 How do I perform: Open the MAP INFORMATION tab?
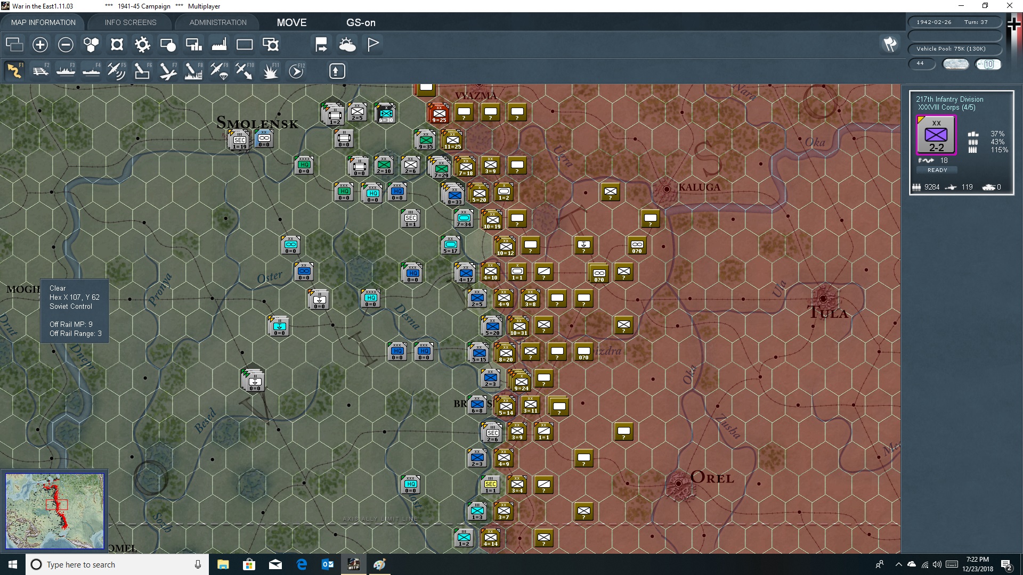pos(43,22)
